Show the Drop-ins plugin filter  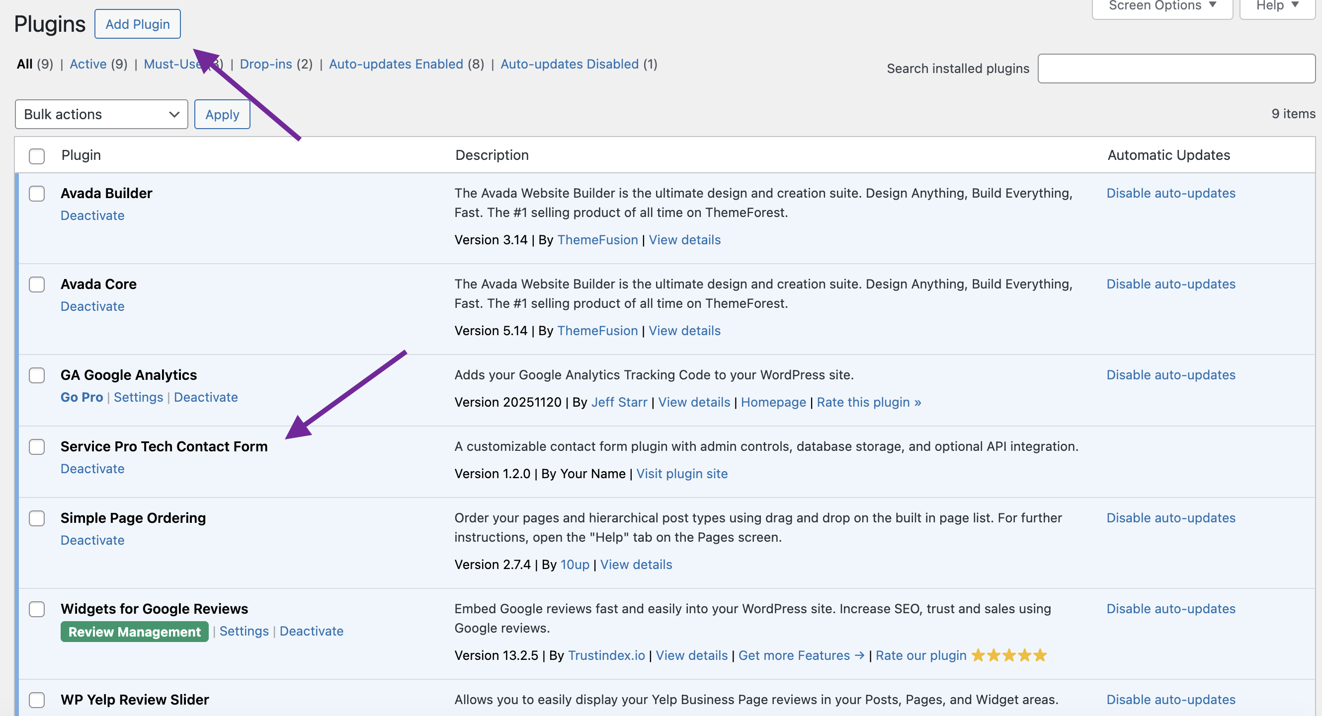tap(265, 64)
